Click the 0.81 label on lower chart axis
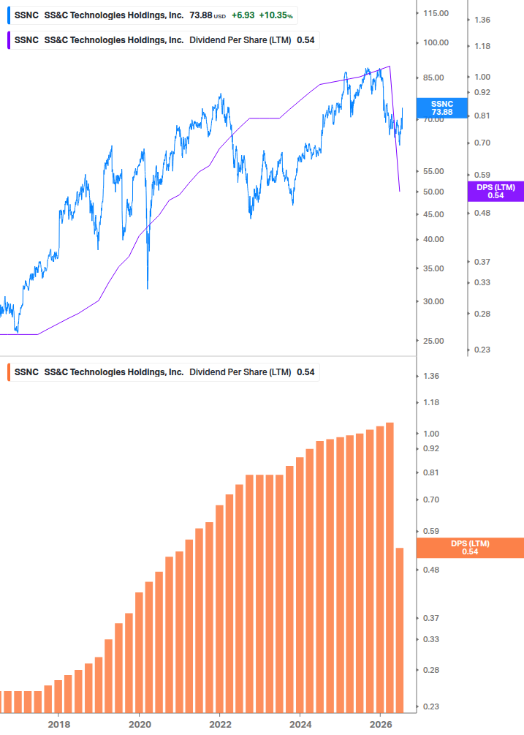This screenshot has height=735, width=524. [x=431, y=472]
